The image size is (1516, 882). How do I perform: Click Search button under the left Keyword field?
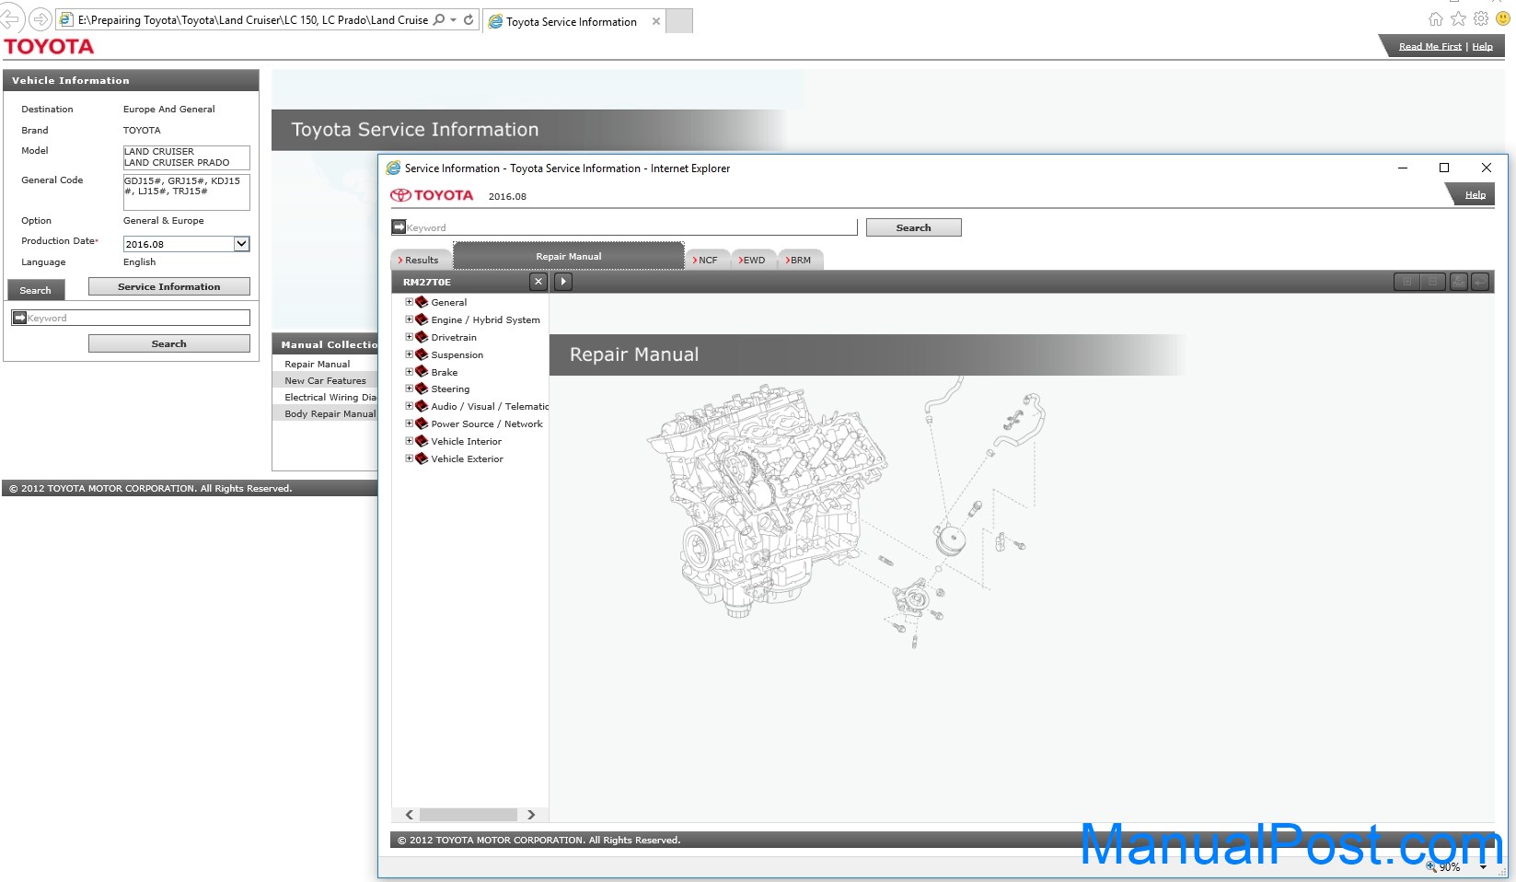pos(169,343)
